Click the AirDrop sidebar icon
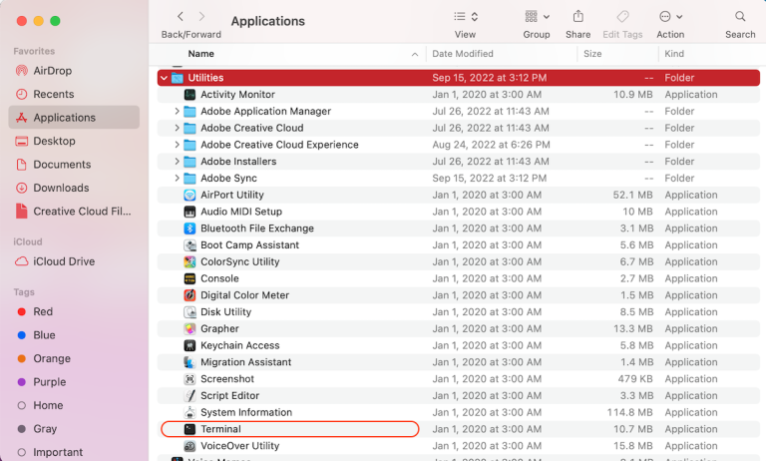Viewport: 766px width, 461px height. click(22, 71)
